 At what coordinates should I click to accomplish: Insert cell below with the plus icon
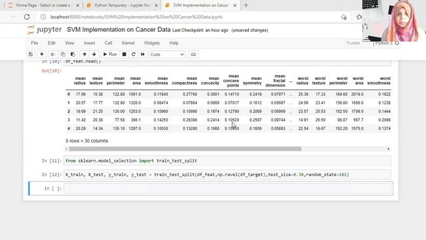click(x=41, y=55)
